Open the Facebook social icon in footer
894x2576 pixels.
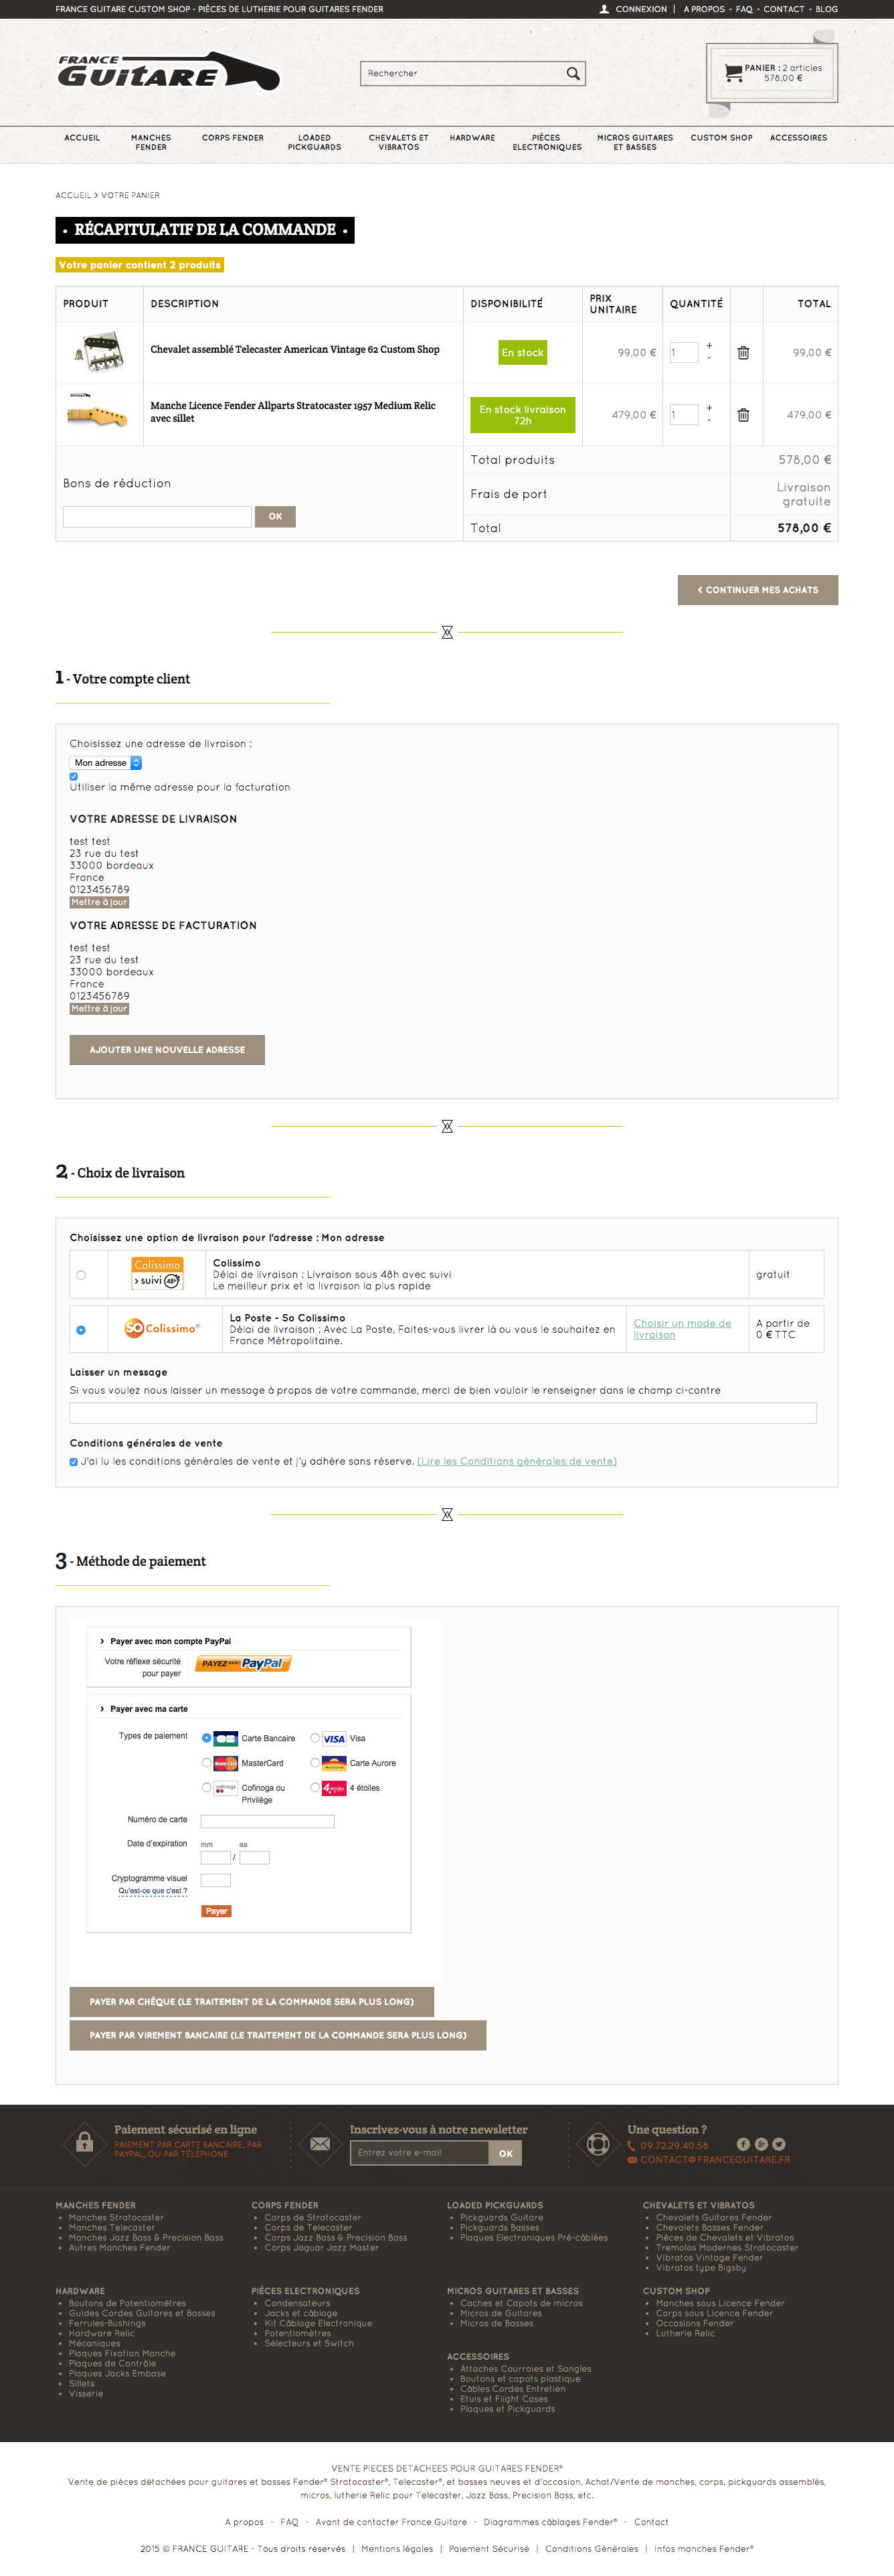[x=743, y=2144]
